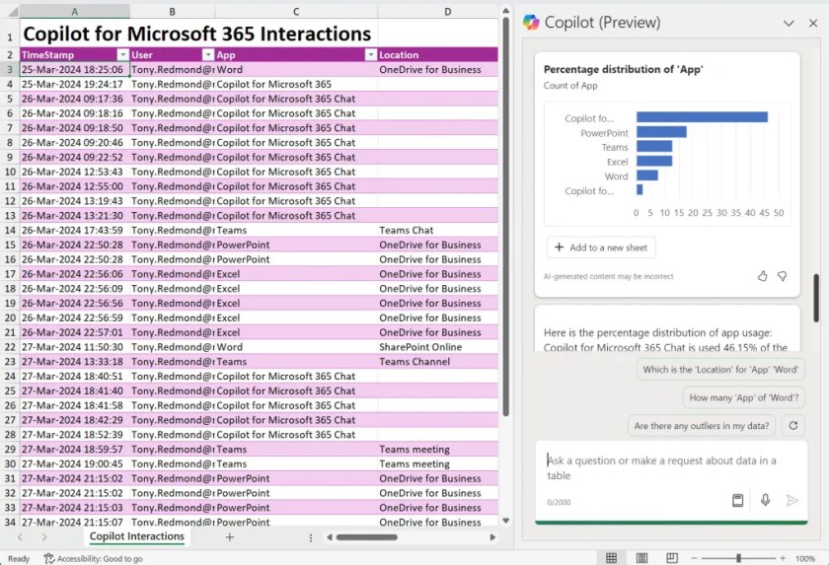Open the TimeStamp column filter dropdown
Image resolution: width=829 pixels, height=565 pixels.
122,55
